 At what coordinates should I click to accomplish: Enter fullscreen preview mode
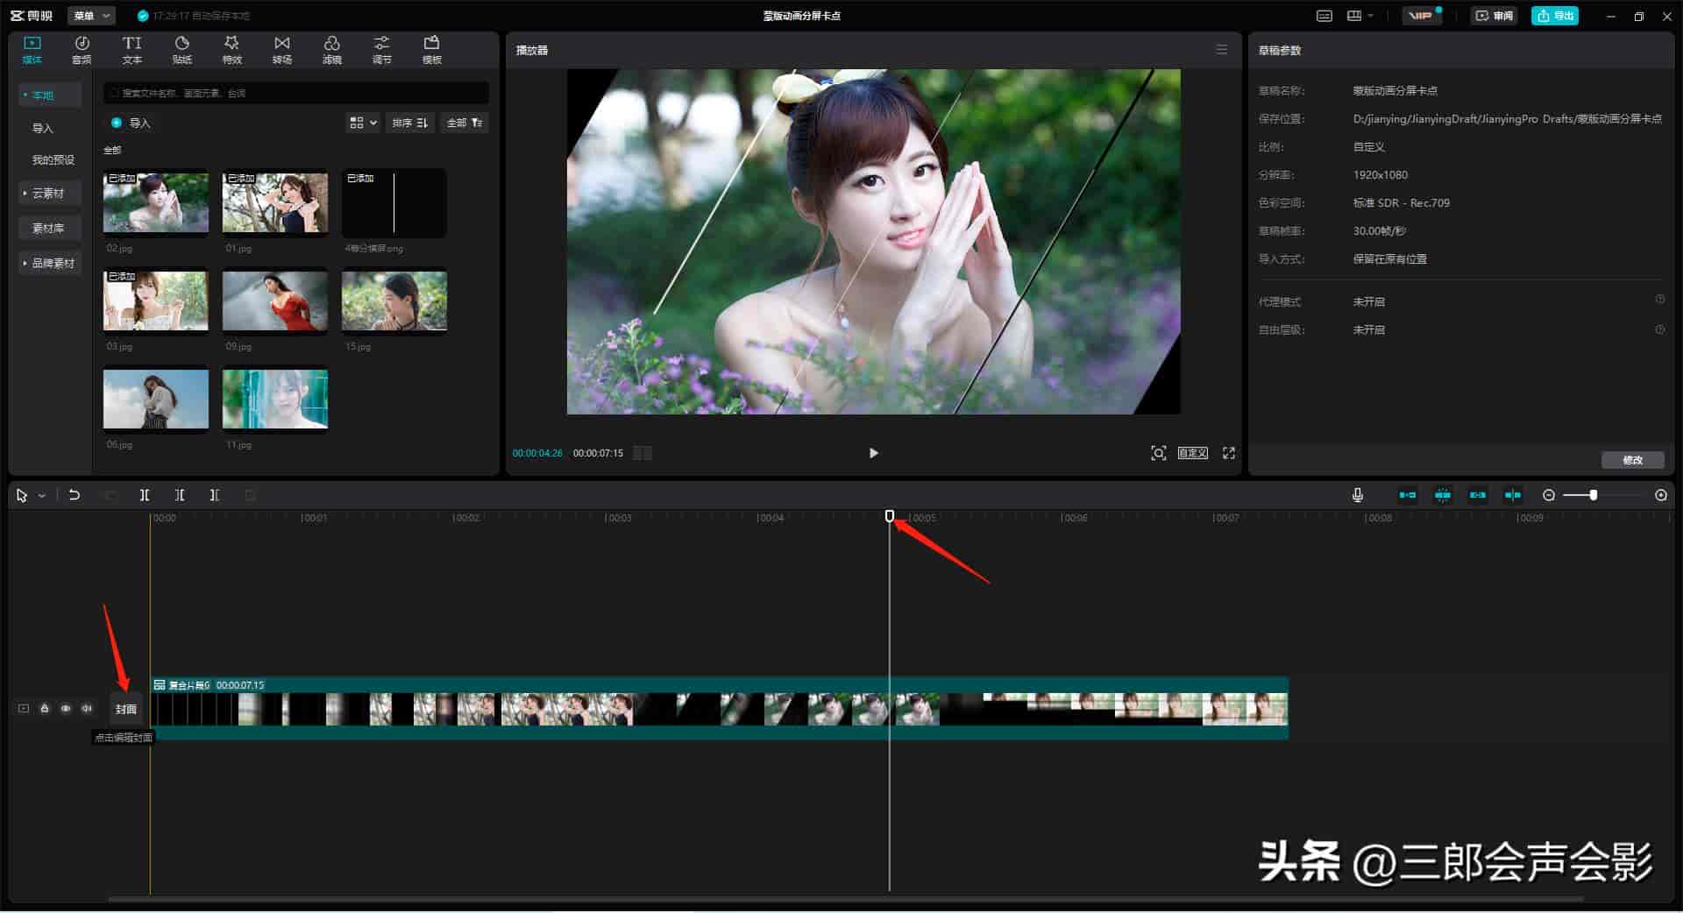tap(1229, 453)
